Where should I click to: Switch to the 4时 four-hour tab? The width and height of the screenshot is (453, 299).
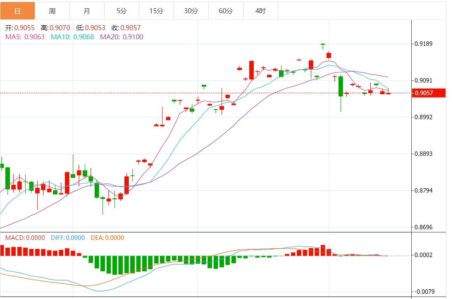260,11
